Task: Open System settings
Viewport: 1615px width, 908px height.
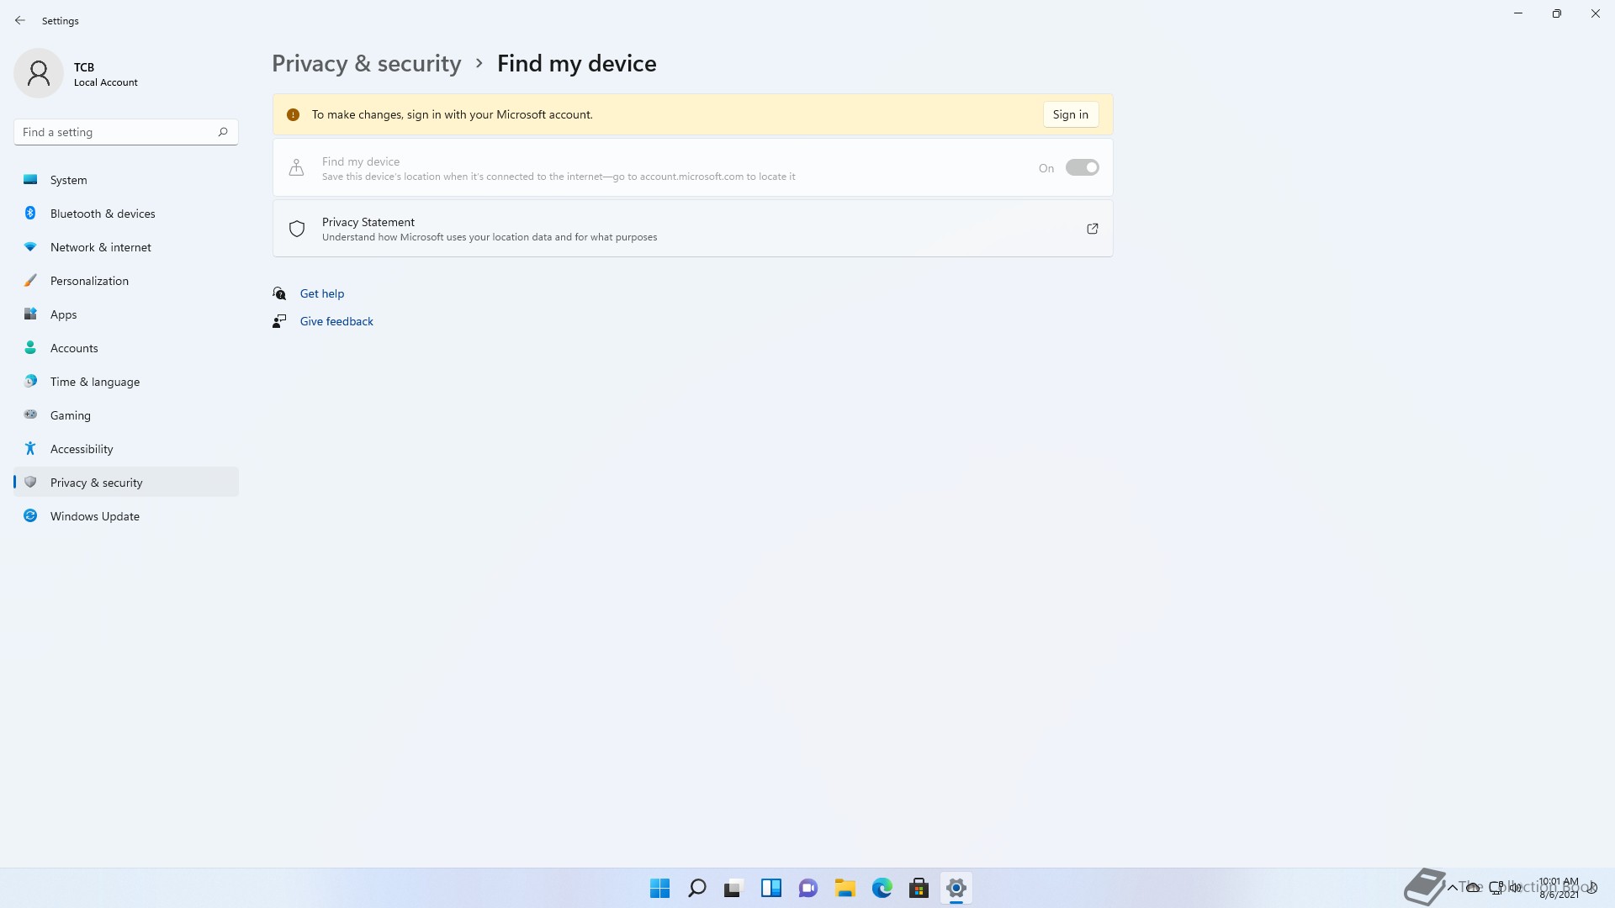Action: 126,180
